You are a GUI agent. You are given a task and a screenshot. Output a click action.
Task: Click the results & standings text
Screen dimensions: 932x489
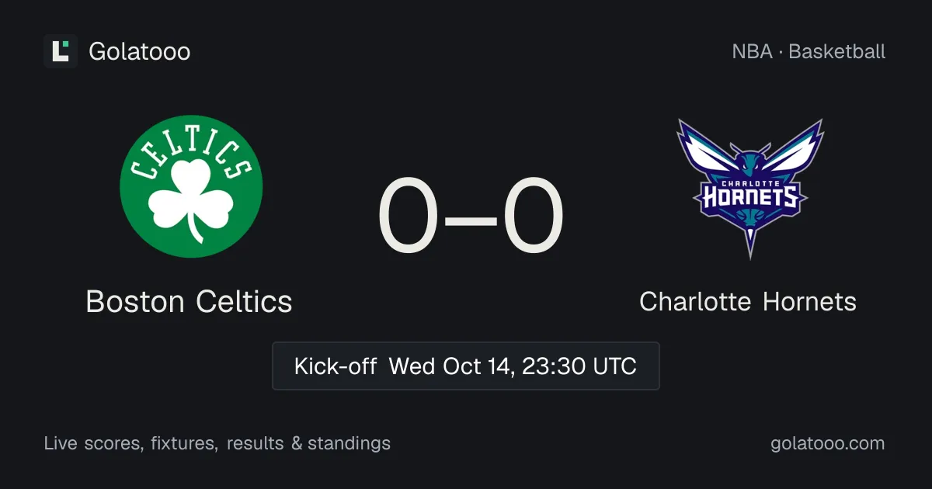[x=308, y=444]
